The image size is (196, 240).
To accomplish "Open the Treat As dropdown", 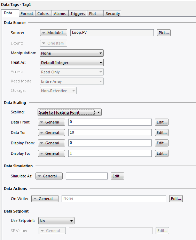I will pyautogui.click(x=72, y=63).
